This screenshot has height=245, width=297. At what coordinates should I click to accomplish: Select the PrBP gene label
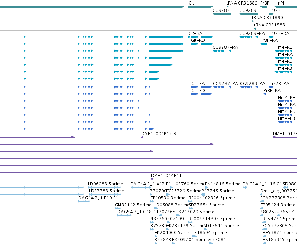click(265, 3)
